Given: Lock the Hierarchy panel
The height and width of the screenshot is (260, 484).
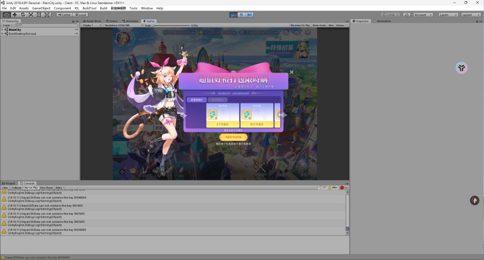Looking at the screenshot, I should [73, 21].
